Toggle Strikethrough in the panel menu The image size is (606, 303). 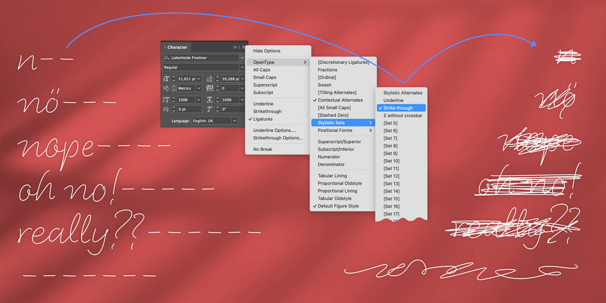(x=267, y=112)
